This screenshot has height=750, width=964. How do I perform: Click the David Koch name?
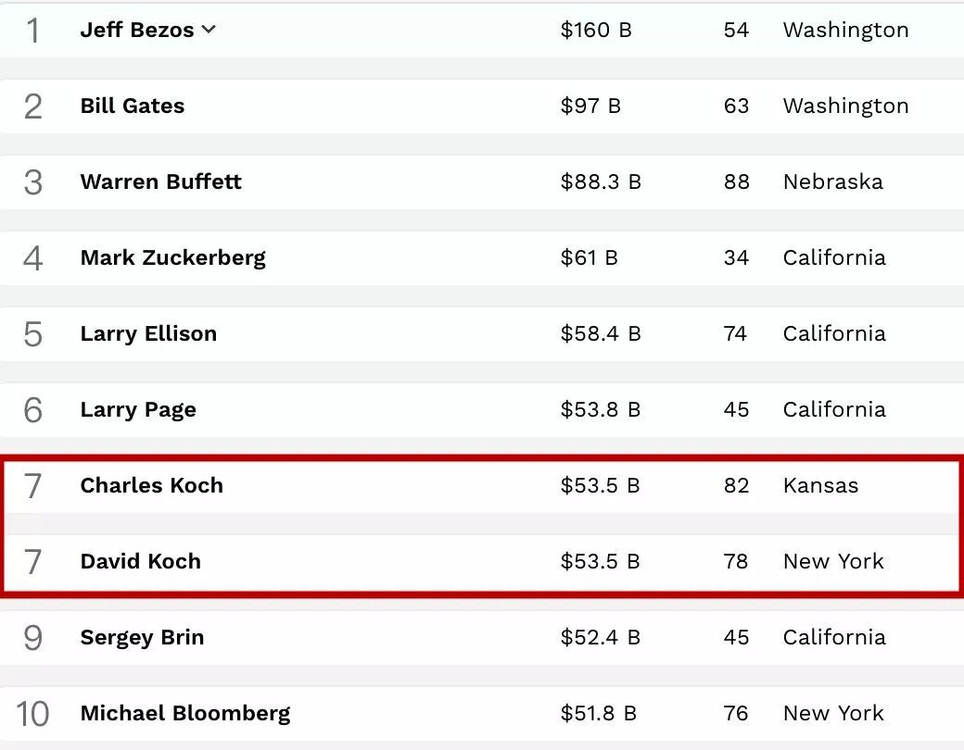(140, 561)
